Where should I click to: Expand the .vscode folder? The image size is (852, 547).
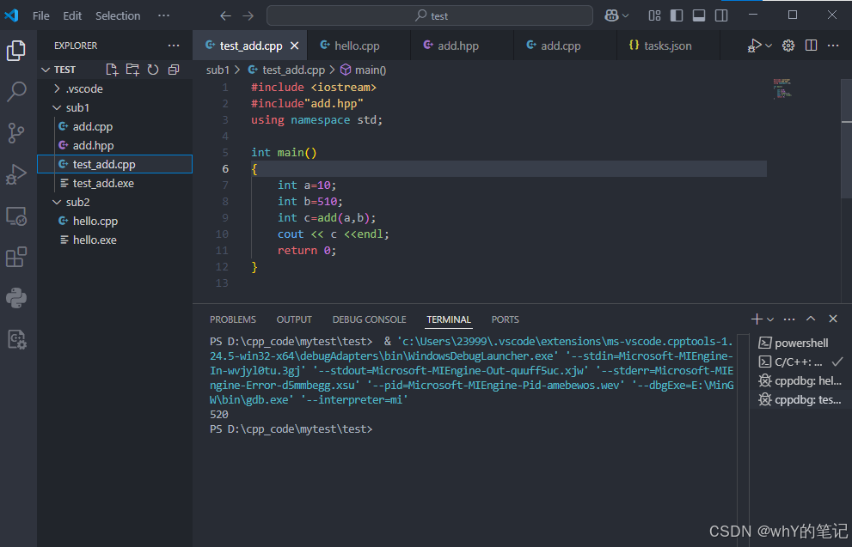[x=114, y=88]
